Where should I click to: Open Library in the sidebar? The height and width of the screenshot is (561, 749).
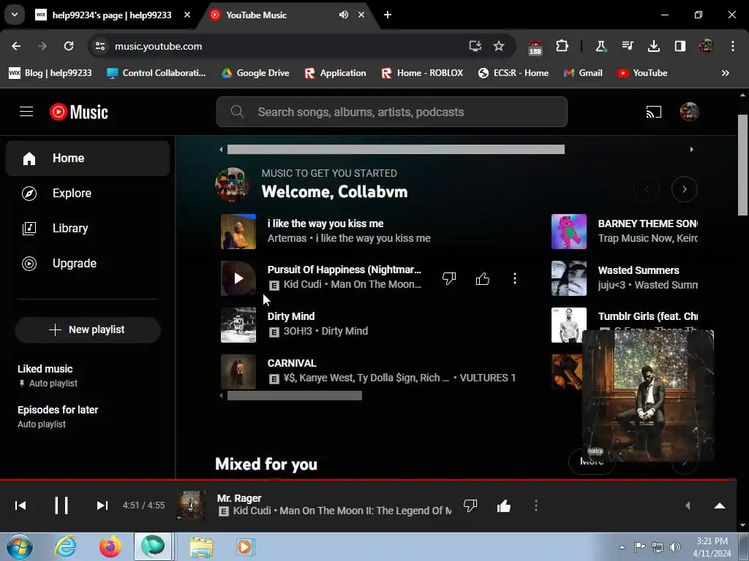coord(88,229)
